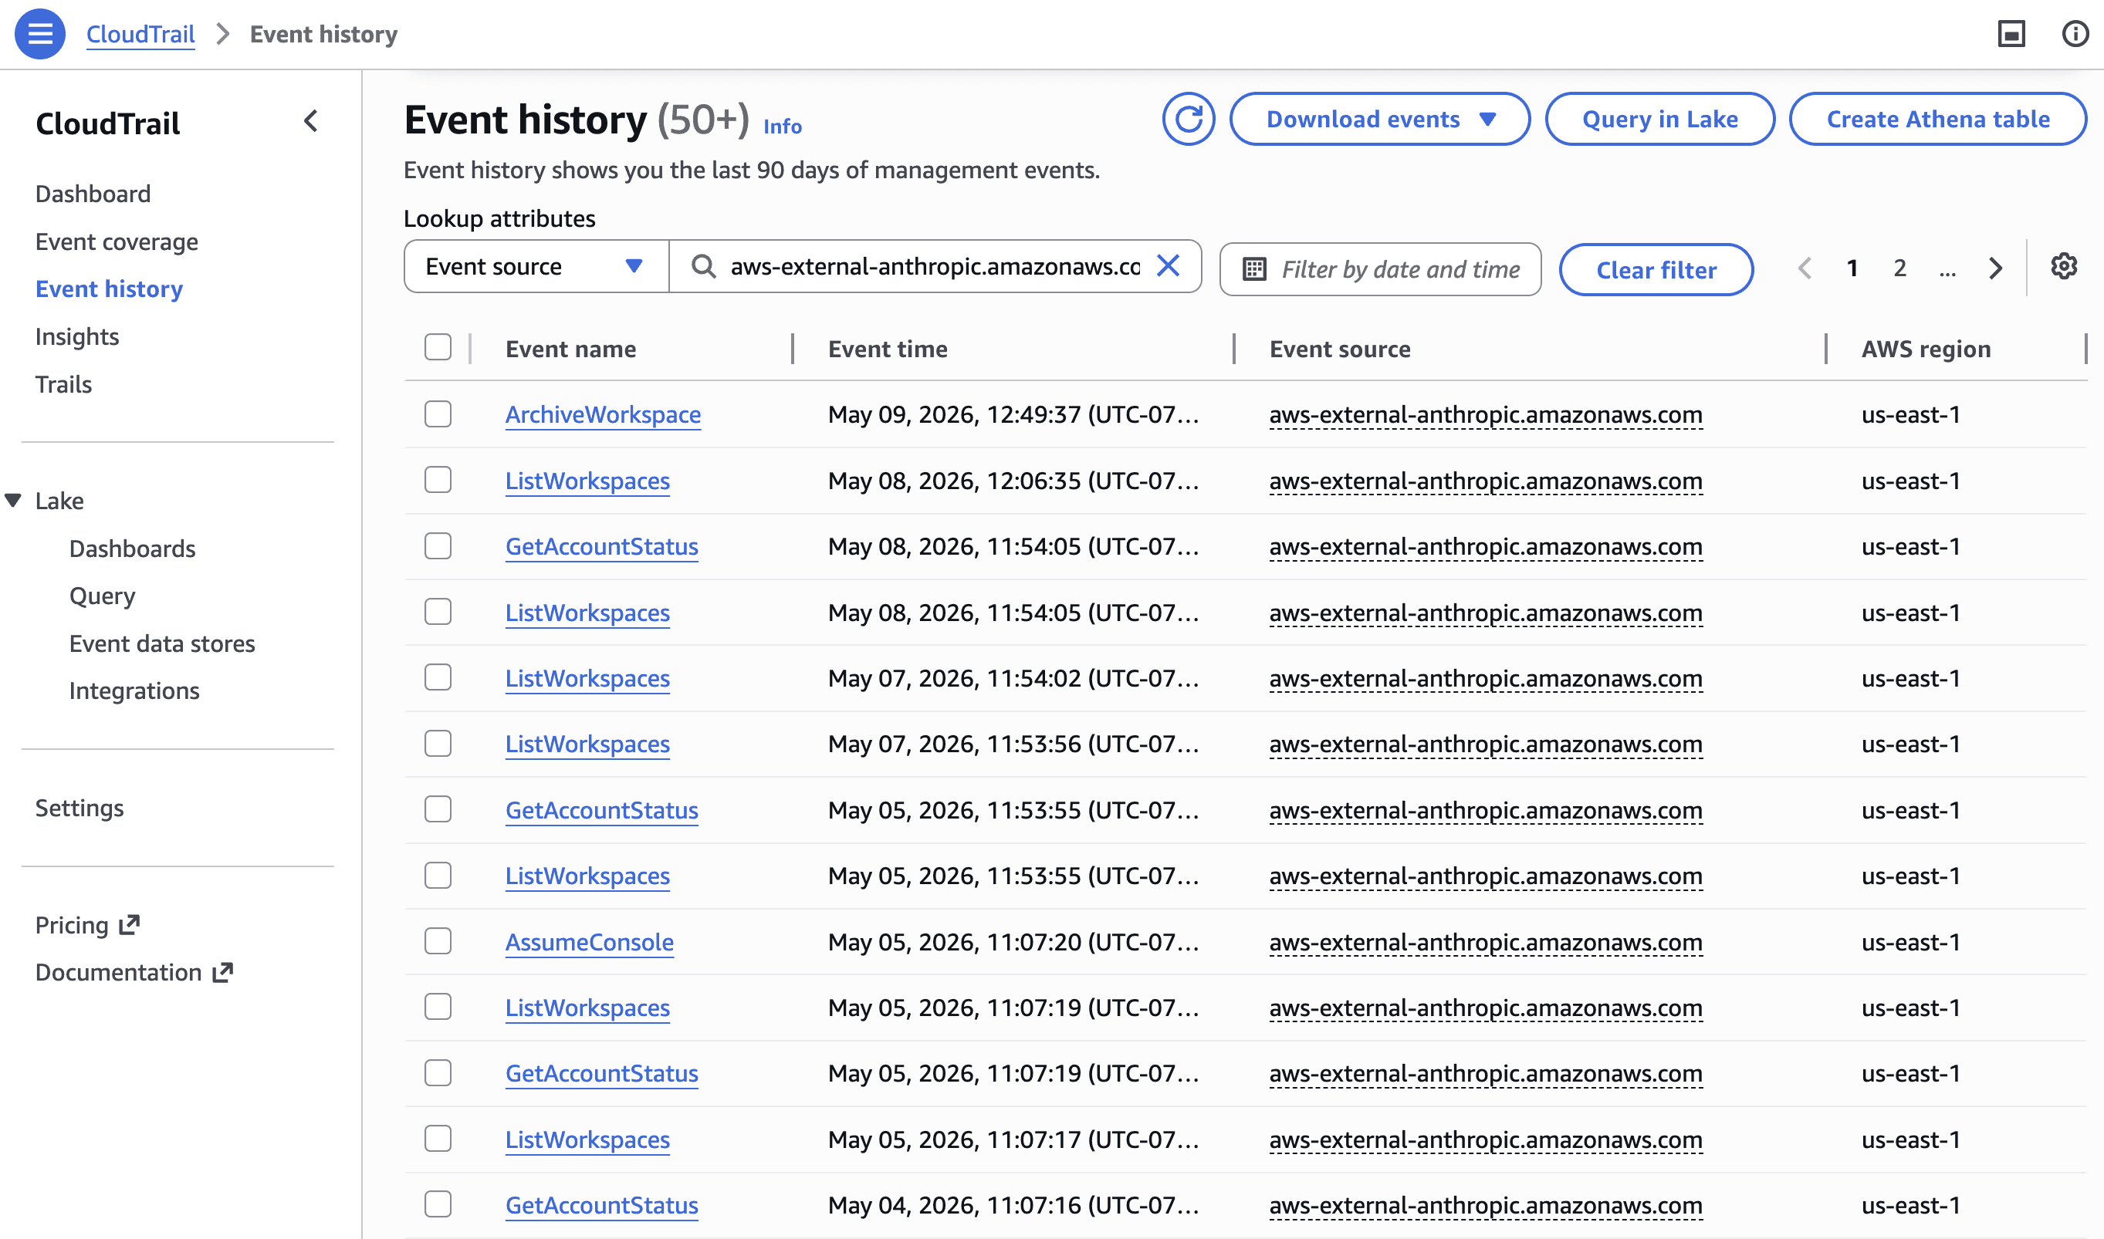Viewport: 2104px width, 1239px height.
Task: Go to next page of events
Action: pos(1995,268)
